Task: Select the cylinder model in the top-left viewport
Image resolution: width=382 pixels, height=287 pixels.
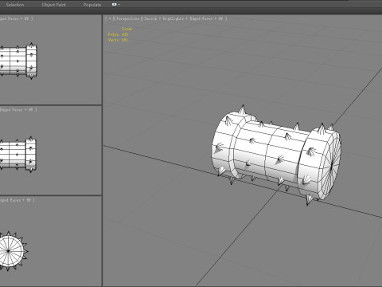Action: click(18, 61)
